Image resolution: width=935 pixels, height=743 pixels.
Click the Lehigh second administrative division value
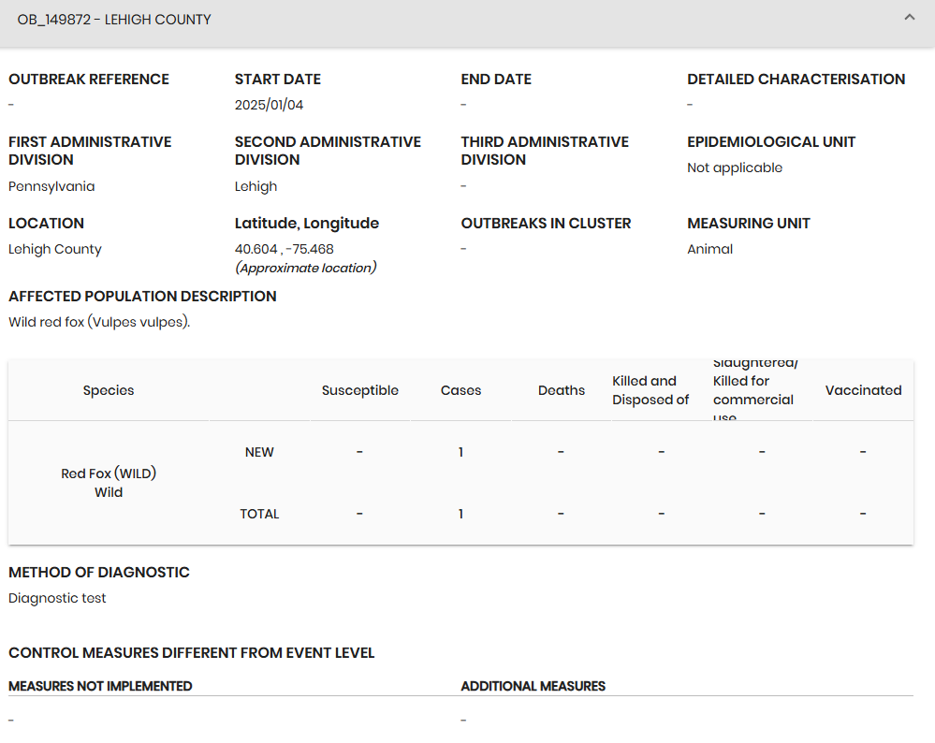click(x=256, y=186)
